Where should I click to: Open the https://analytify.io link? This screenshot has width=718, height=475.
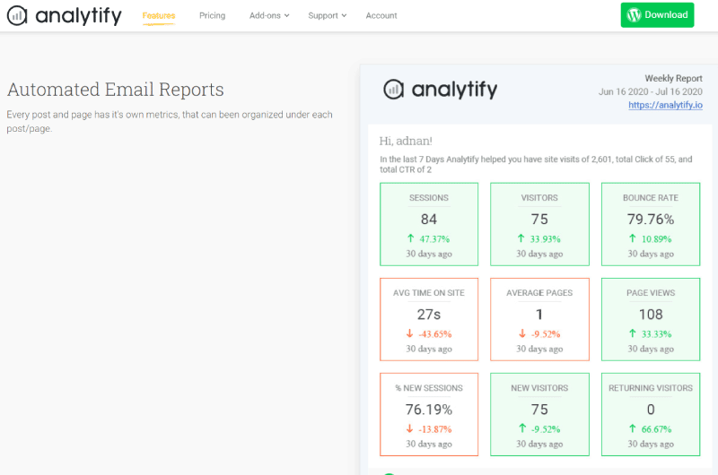[665, 105]
